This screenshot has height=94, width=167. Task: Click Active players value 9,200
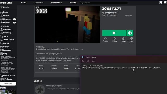pos(41,69)
